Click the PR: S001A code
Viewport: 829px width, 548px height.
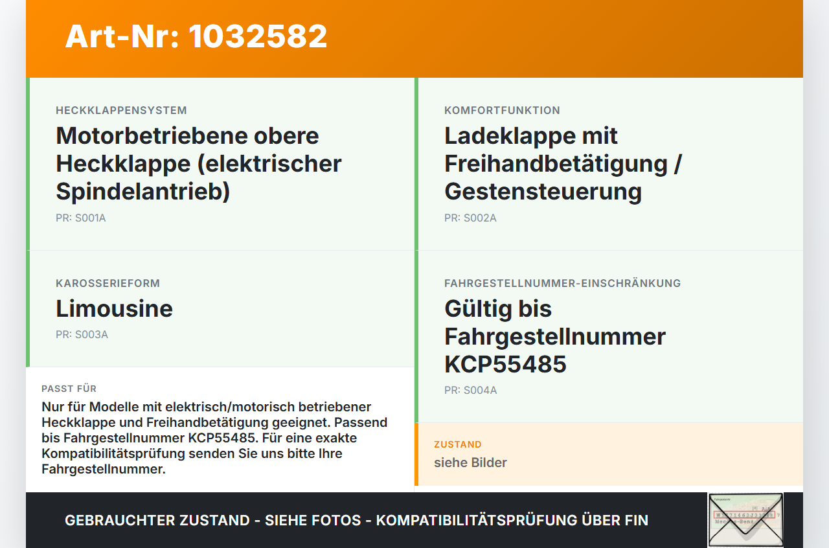pyautogui.click(x=80, y=218)
